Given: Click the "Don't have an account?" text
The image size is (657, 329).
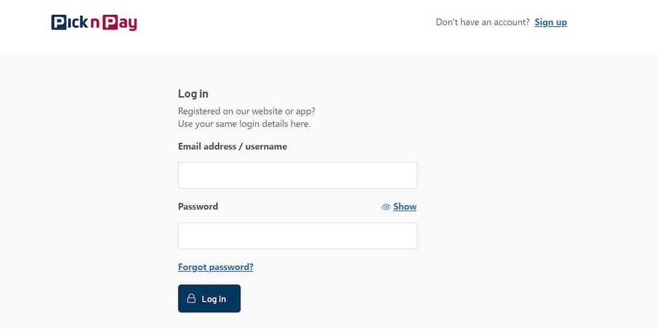Looking at the screenshot, I should click(x=482, y=22).
